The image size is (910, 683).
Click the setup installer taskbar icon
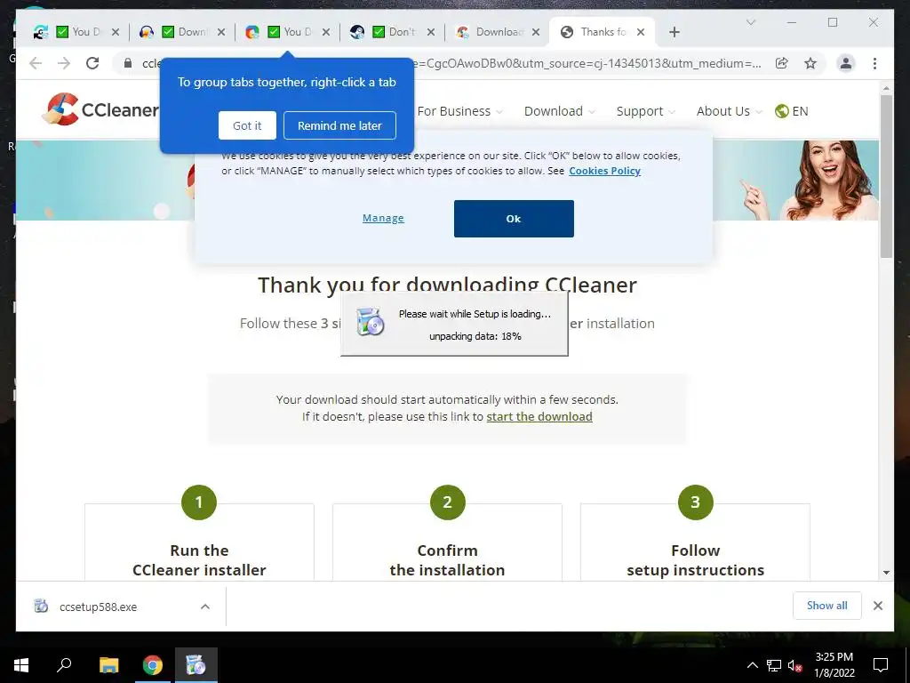coord(196,665)
